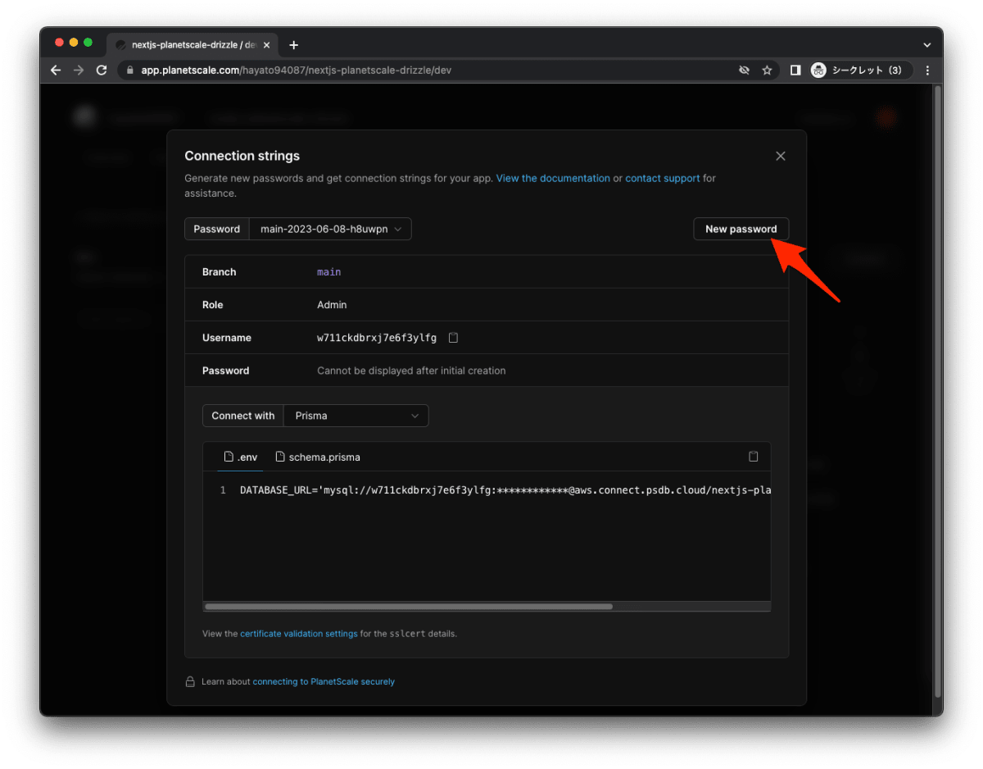Click the DATABASE_URL code line
The image size is (983, 769).
[x=505, y=490]
